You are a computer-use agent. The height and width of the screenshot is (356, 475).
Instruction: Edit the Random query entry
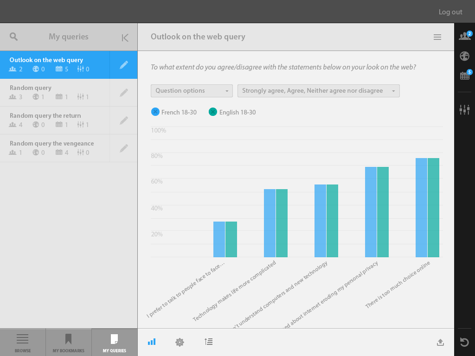123,93
